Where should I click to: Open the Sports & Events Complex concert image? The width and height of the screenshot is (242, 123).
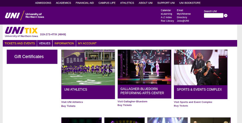tap(201, 67)
